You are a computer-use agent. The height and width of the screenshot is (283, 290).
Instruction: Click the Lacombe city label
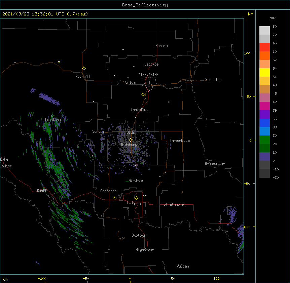click(151, 64)
